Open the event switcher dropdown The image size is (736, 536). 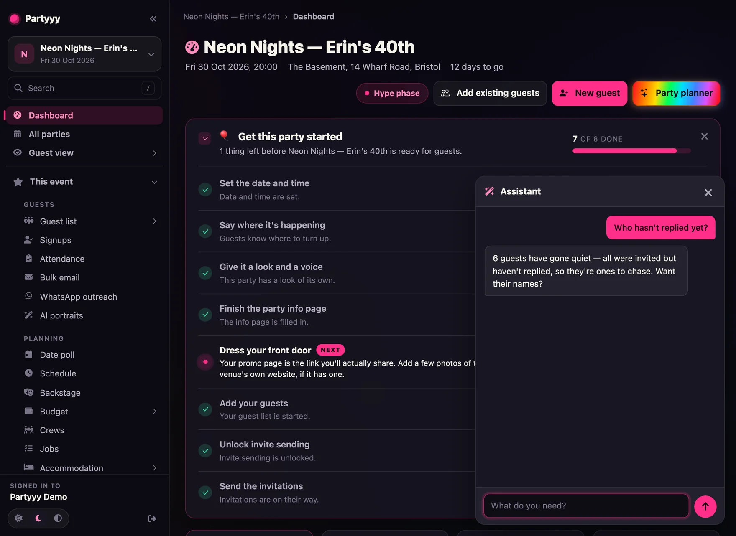(x=84, y=54)
